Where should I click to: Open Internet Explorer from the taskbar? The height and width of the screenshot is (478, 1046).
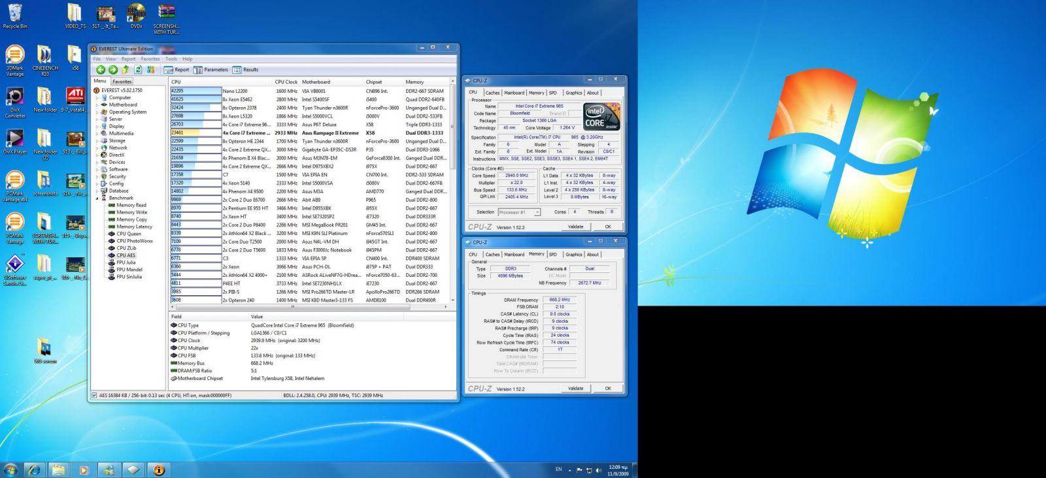(x=34, y=470)
